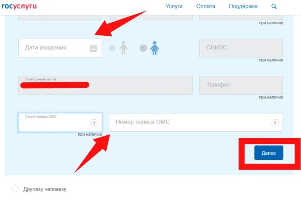The height and width of the screenshot is (199, 301).
Task: Open the calendar icon in Дата рождения
Action: point(93,48)
